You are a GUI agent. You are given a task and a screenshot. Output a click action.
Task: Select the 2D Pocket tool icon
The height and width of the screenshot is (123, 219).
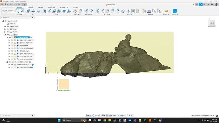[33, 11]
